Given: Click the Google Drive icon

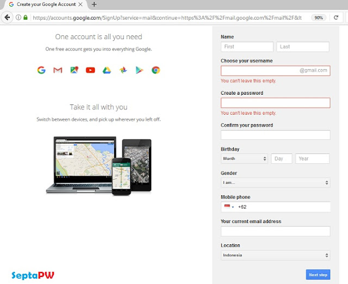Looking at the screenshot, I should (x=107, y=70).
